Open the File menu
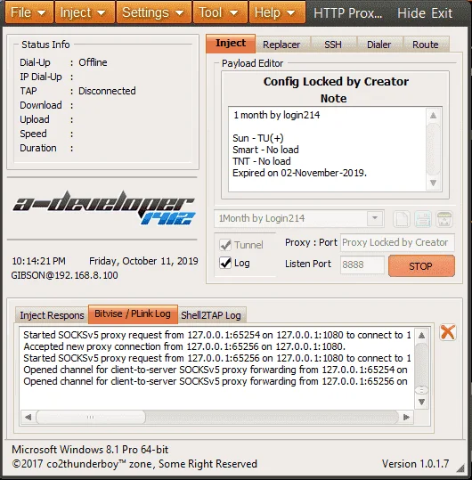This screenshot has height=480, width=472. pos(29,12)
